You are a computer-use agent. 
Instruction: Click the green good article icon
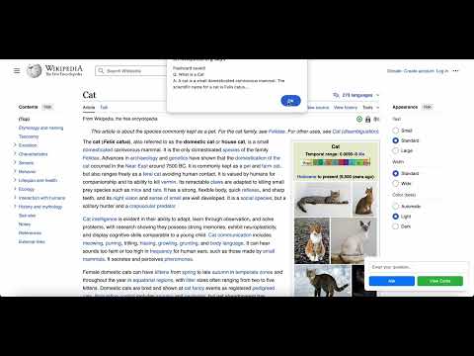(x=359, y=119)
